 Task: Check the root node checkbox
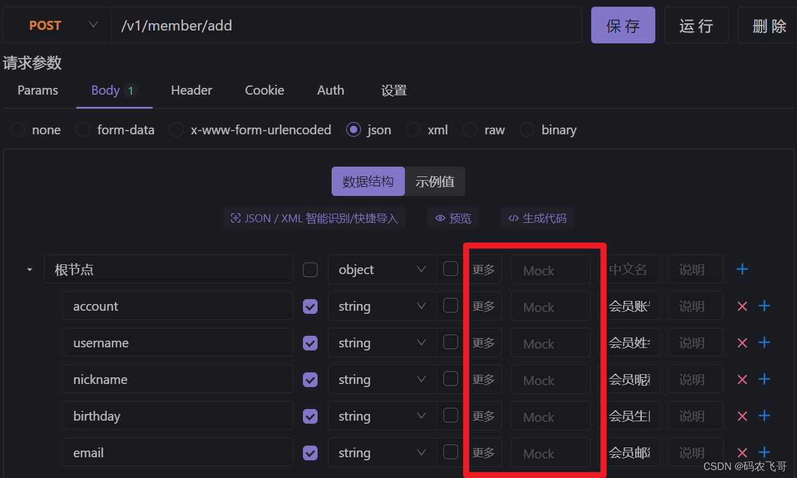pyautogui.click(x=310, y=269)
